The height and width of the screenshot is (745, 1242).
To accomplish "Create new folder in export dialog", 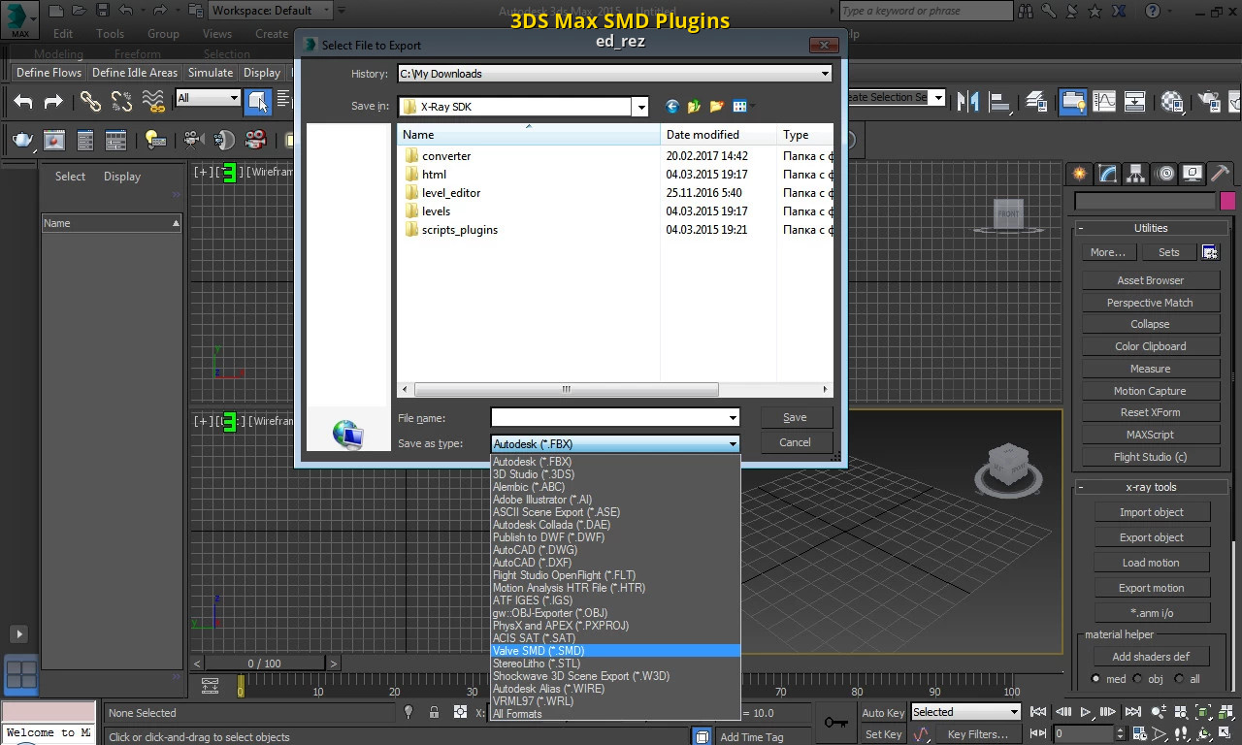I will coord(717,107).
